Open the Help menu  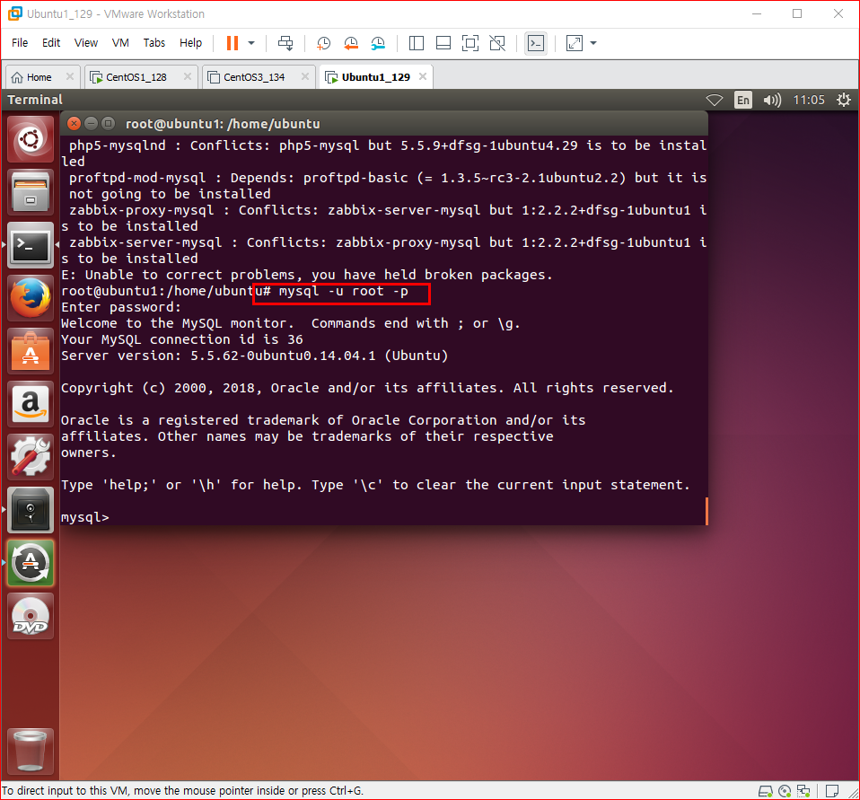coord(191,43)
